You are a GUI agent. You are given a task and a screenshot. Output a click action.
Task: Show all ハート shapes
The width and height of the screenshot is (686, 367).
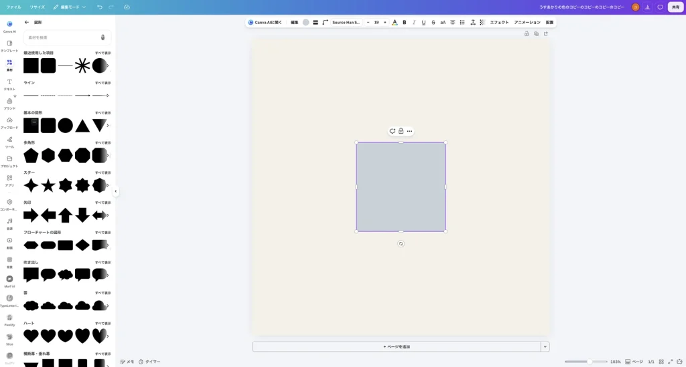[102, 324]
